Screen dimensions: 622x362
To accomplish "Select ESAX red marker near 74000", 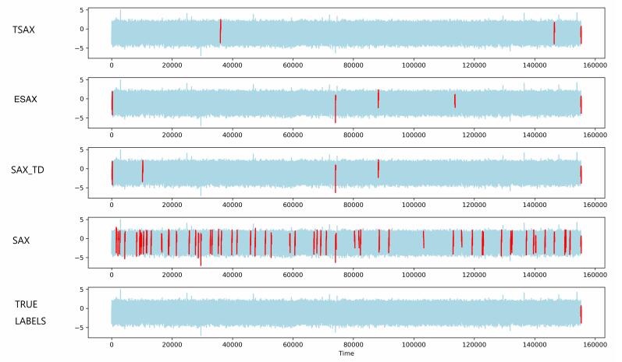I will (x=336, y=108).
